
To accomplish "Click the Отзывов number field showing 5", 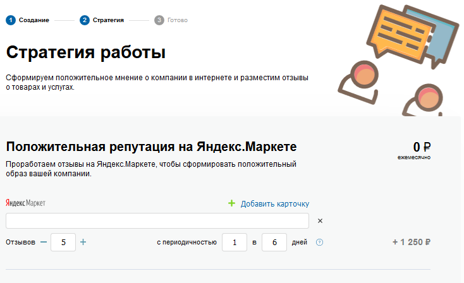I will click(x=63, y=242).
